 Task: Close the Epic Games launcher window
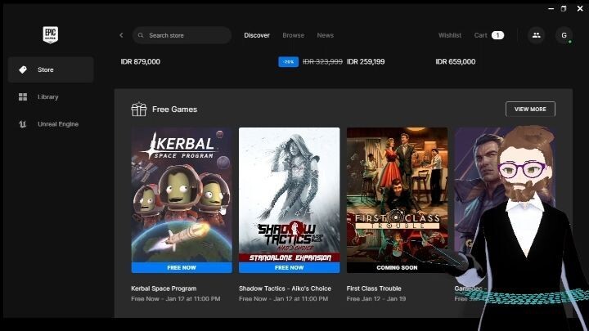(580, 9)
